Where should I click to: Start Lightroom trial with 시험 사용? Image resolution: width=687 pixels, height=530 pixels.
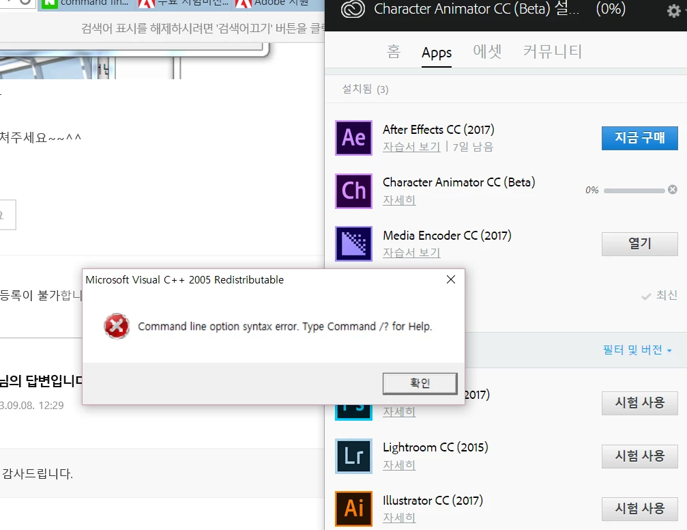click(x=640, y=456)
